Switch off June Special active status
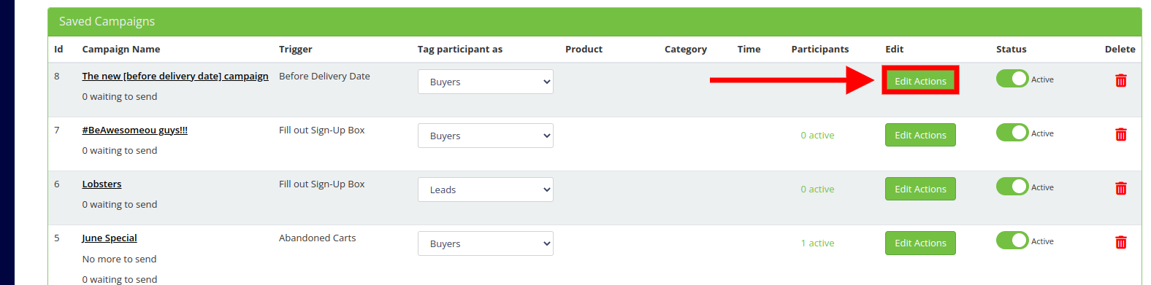The width and height of the screenshot is (1151, 285). click(1012, 241)
